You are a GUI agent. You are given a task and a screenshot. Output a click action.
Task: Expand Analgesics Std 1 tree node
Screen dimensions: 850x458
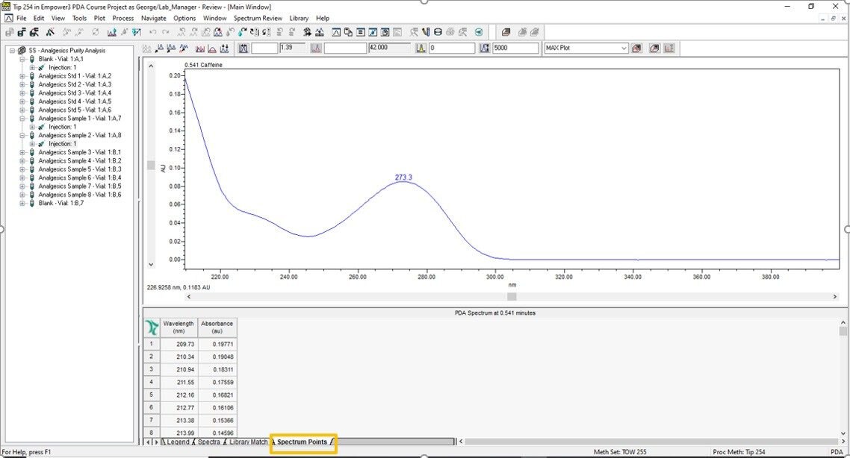(22, 76)
